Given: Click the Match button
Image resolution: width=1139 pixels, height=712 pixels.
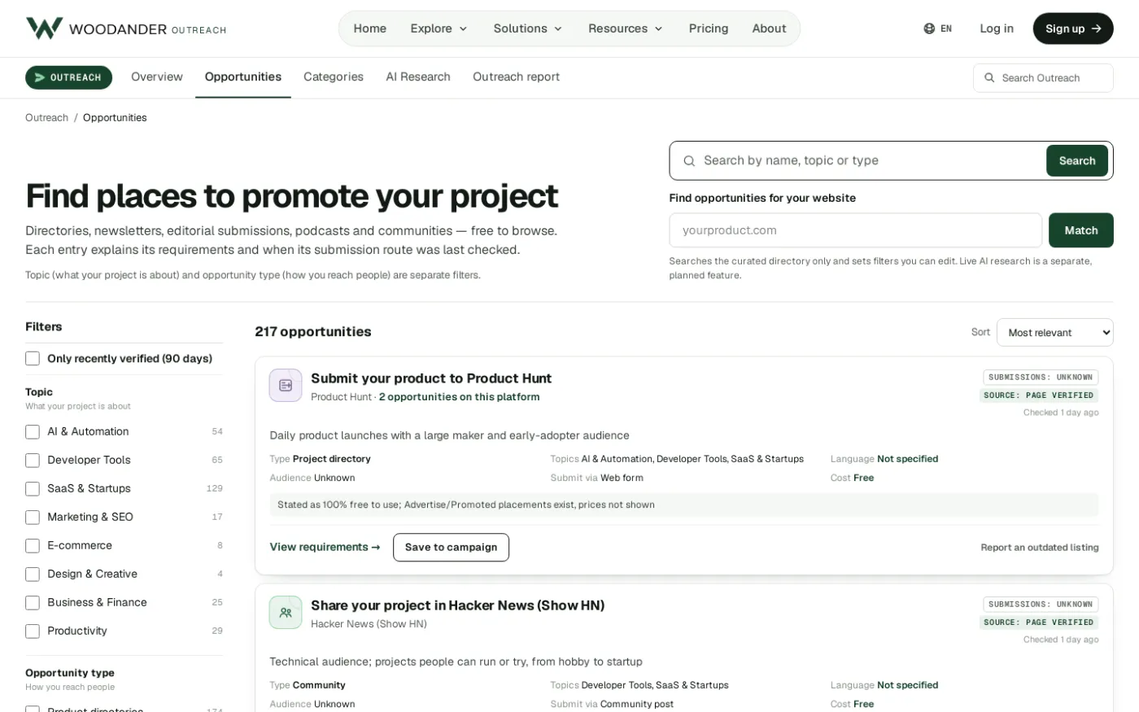Looking at the screenshot, I should click(1081, 230).
